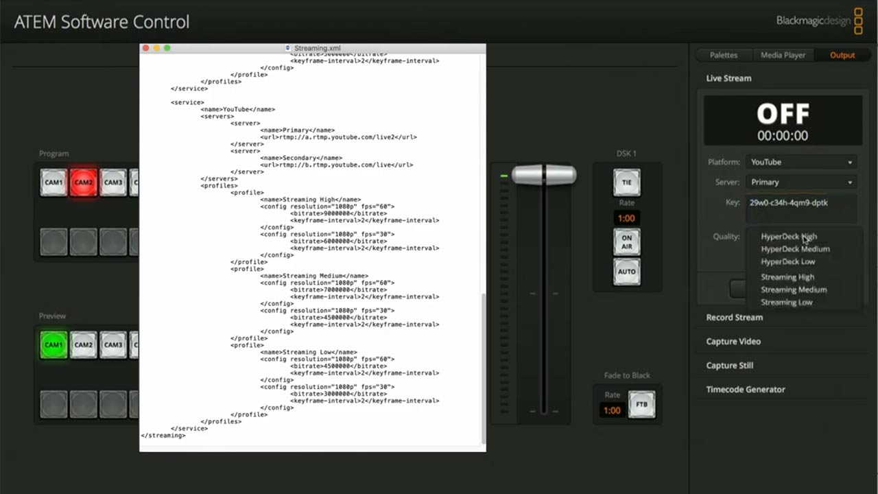Select CAM1 on the Program bus
Screen dimensions: 878x494
[x=54, y=183]
